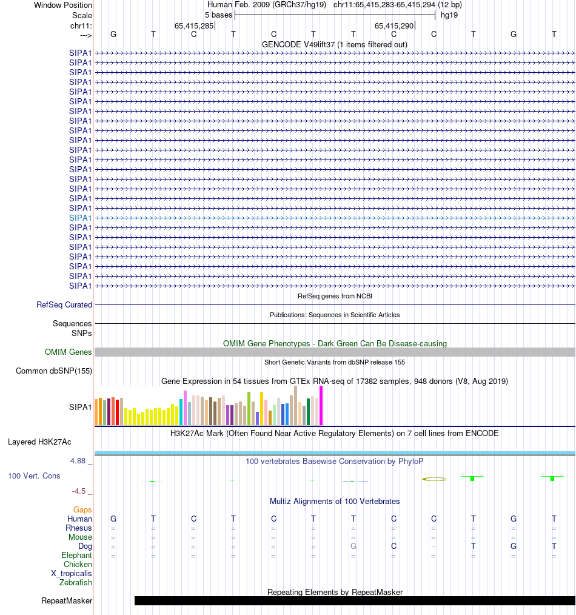Image resolution: width=576 pixels, height=615 pixels.
Task: Click the dash gap in the Dog row
Action: click(x=434, y=546)
